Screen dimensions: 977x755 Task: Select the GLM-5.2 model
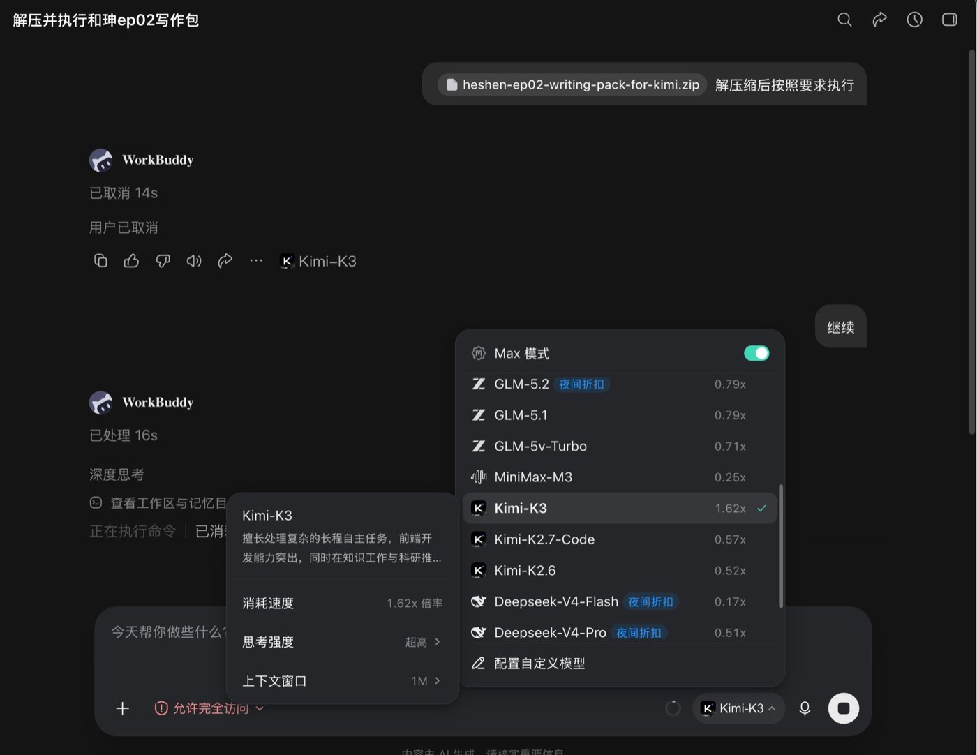620,384
